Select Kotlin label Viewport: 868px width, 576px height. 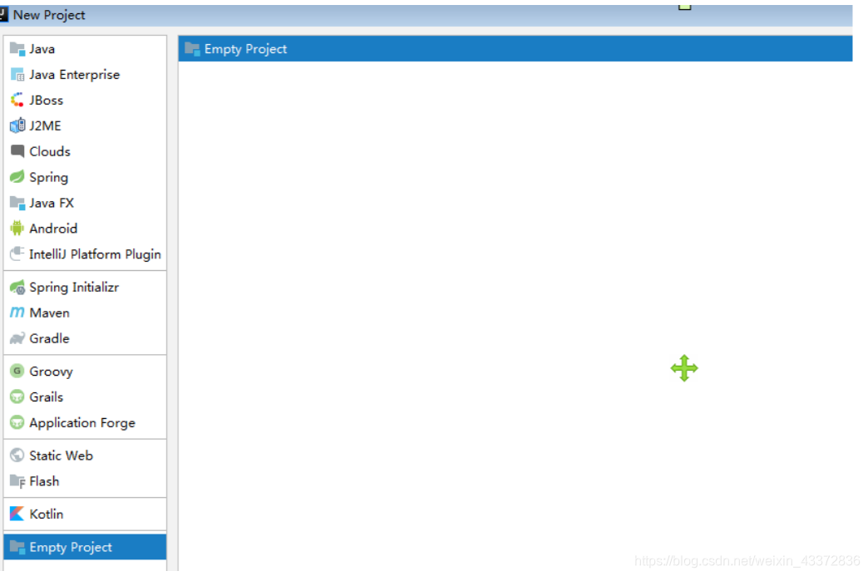click(x=47, y=514)
